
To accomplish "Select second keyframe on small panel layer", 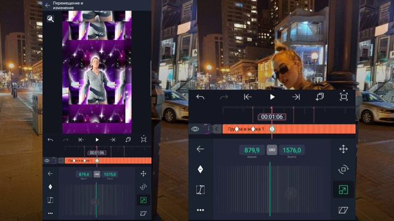I will [85, 161].
